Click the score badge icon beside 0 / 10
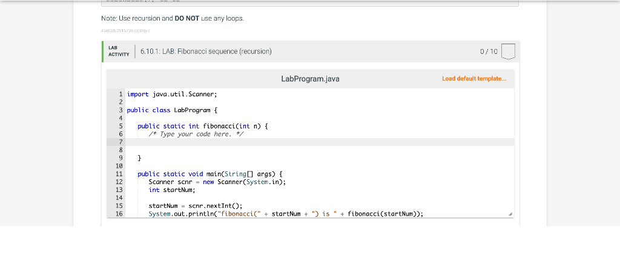The height and width of the screenshot is (278, 620). pyautogui.click(x=508, y=51)
